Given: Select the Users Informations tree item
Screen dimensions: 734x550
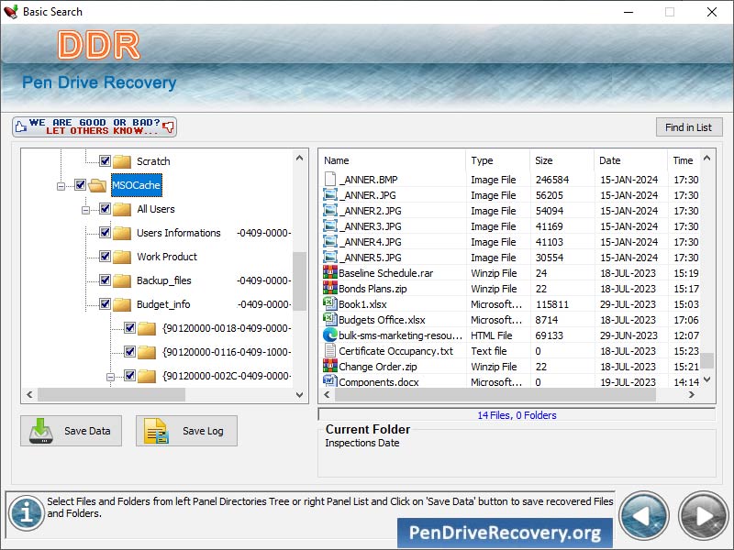Looking at the screenshot, I should pos(178,233).
